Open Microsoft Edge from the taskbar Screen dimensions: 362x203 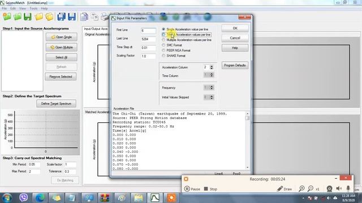40,198
